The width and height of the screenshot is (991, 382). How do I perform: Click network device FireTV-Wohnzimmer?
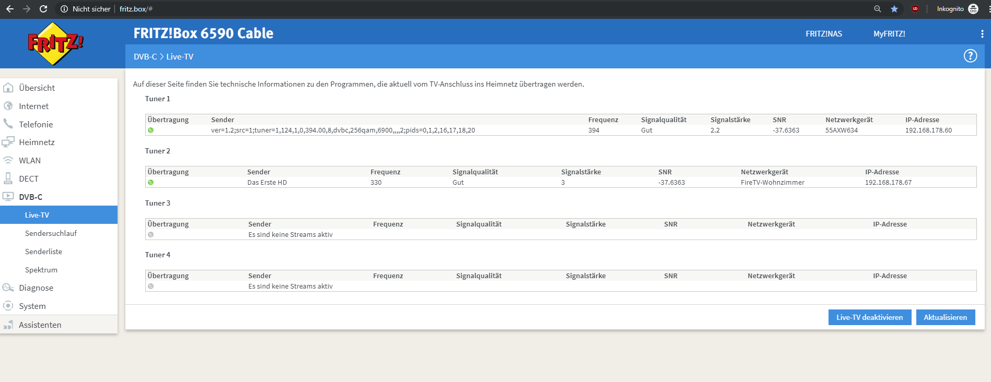tap(773, 183)
